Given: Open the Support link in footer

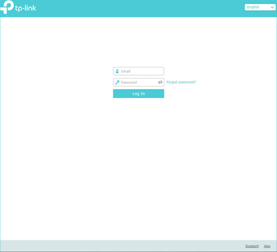Looking at the screenshot, I should [x=252, y=246].
